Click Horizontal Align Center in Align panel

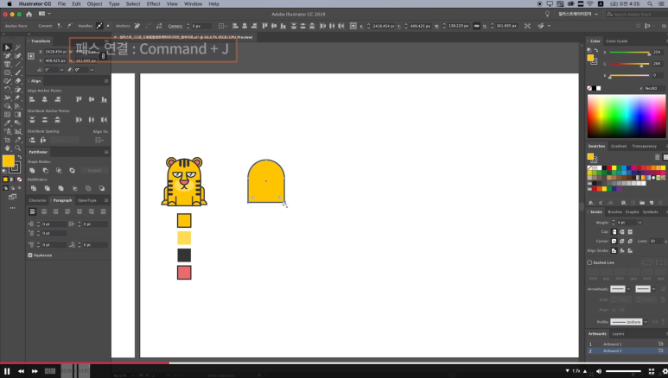coord(44,99)
